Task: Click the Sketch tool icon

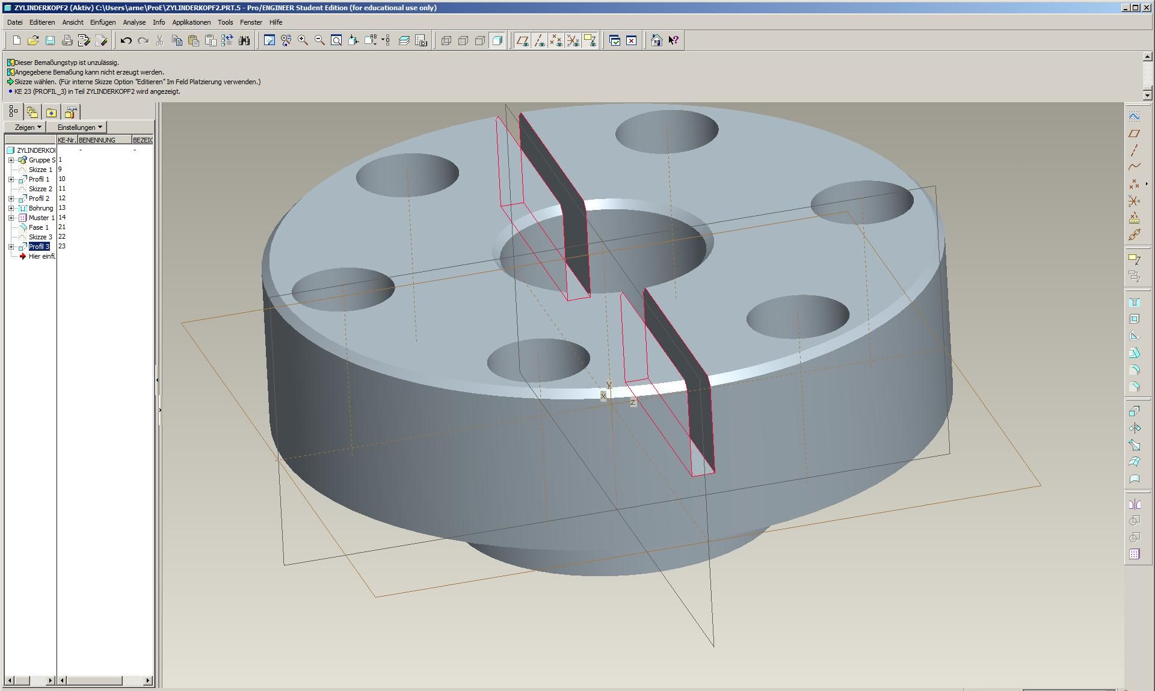Action: pyautogui.click(x=1135, y=116)
